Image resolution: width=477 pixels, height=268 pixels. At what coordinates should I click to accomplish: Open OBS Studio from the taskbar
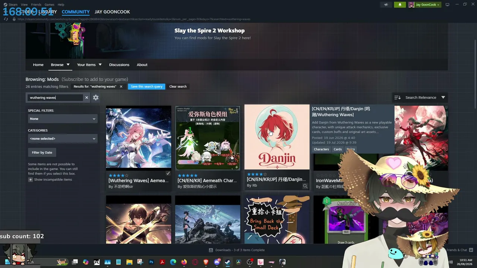(x=250, y=262)
